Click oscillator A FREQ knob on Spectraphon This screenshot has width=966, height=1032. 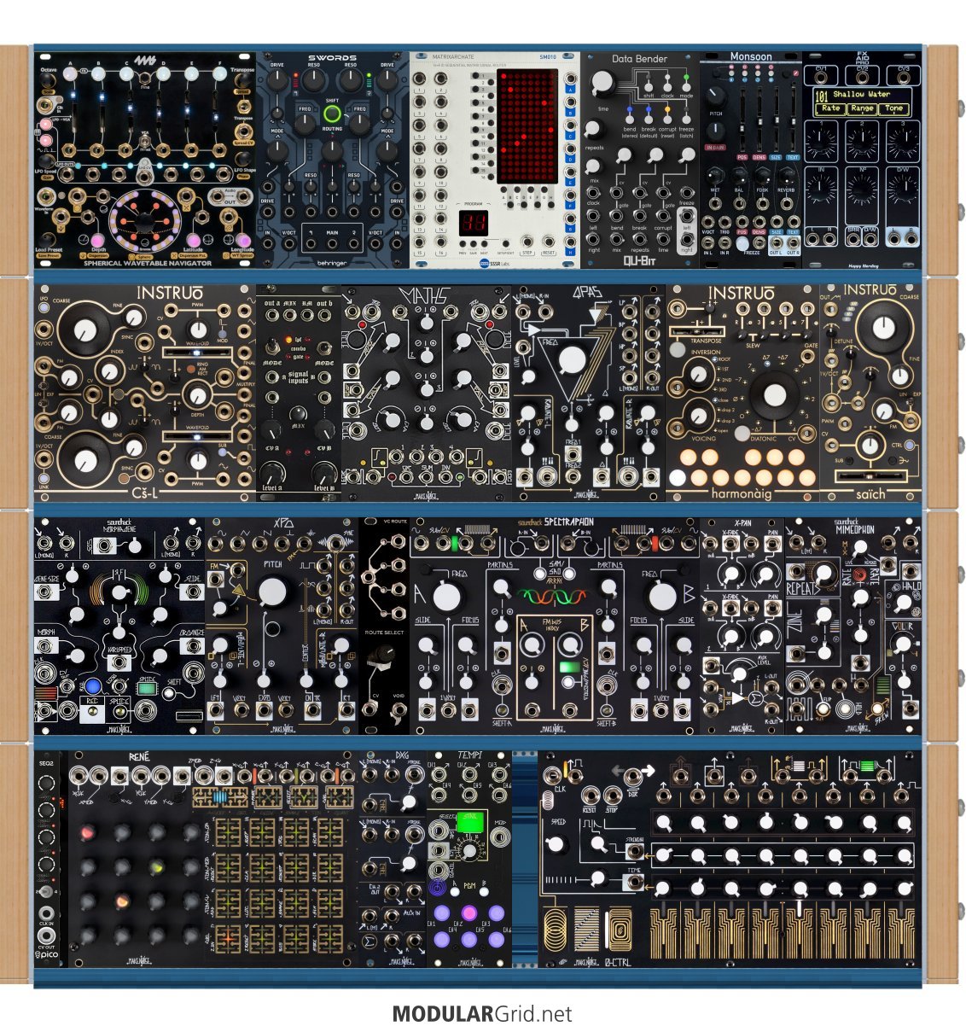(x=447, y=598)
